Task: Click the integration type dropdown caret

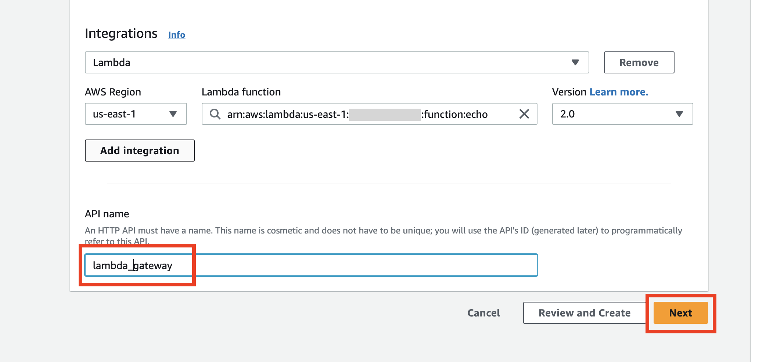Action: click(575, 62)
